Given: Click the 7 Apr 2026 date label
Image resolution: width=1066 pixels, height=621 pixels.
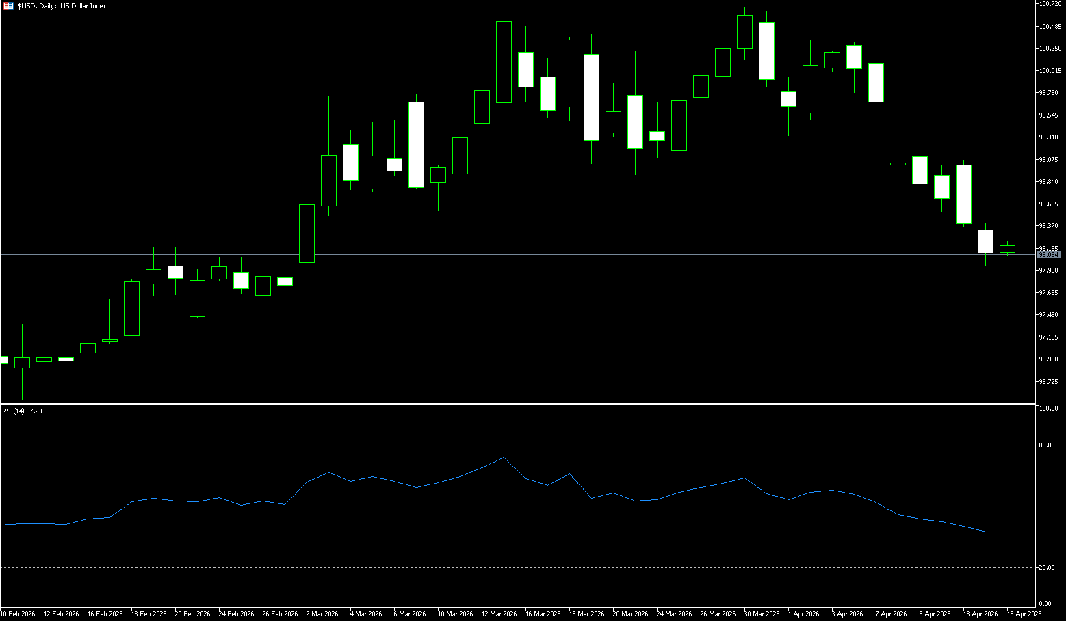Looking at the screenshot, I should pyautogui.click(x=890, y=613).
